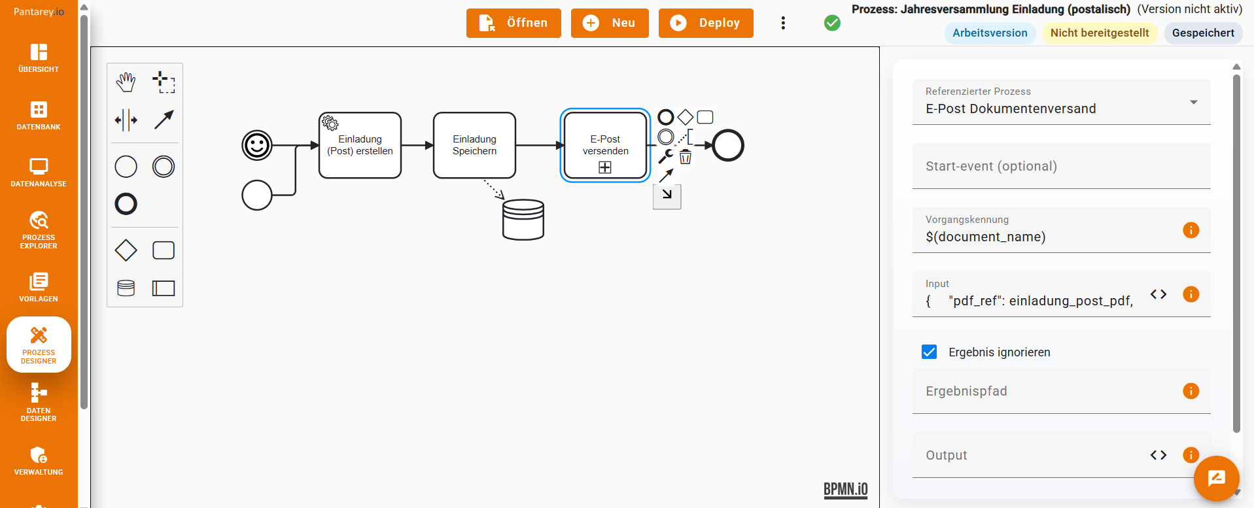Activate the lasso selection tool
The image size is (1254, 508).
(x=164, y=82)
